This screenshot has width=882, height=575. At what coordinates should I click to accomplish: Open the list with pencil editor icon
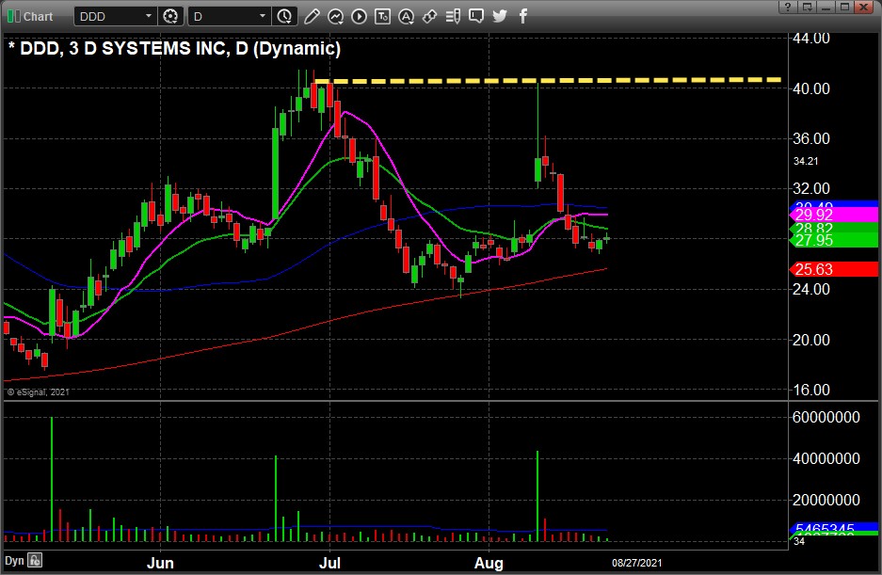coord(453,16)
